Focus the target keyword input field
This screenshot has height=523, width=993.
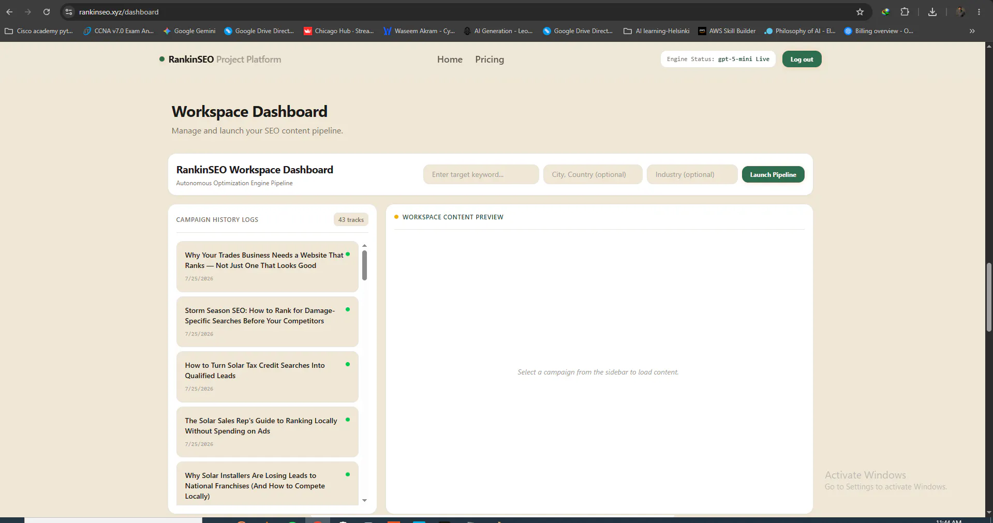(481, 174)
